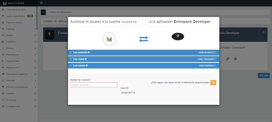Click the read:products scope label
Viewport: 272px width, 122px height.
(206, 52)
